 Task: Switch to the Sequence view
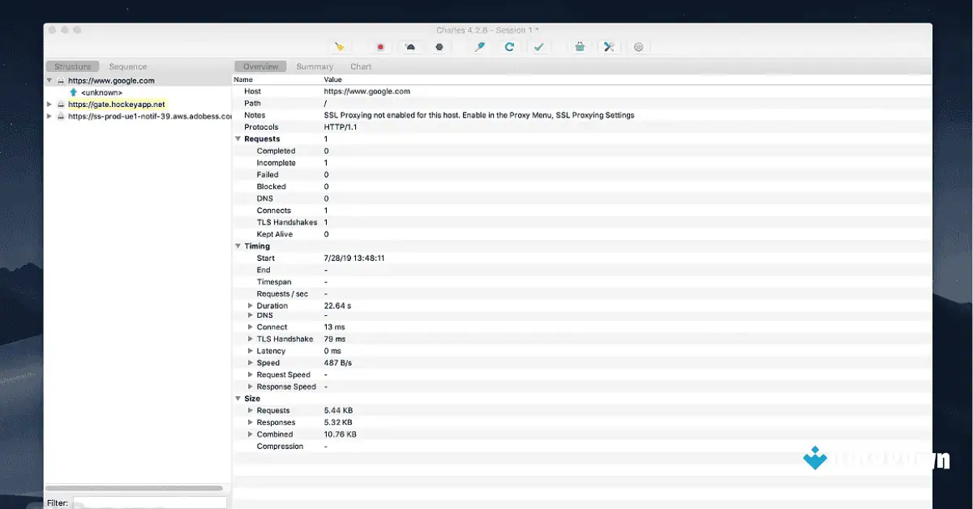click(130, 66)
